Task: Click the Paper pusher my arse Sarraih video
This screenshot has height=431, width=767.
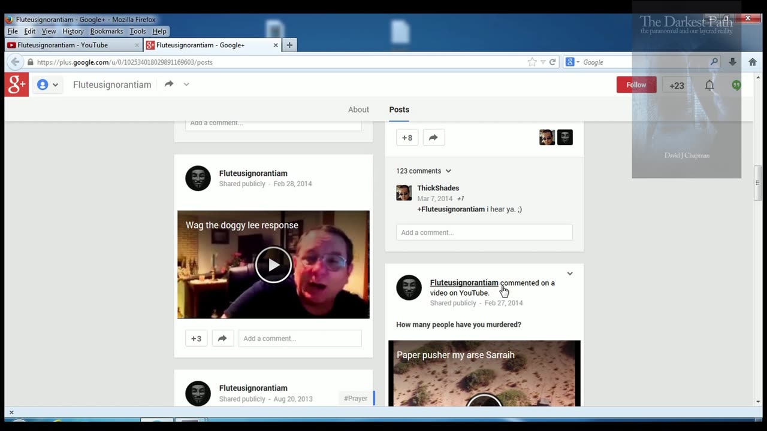Action: point(484,374)
